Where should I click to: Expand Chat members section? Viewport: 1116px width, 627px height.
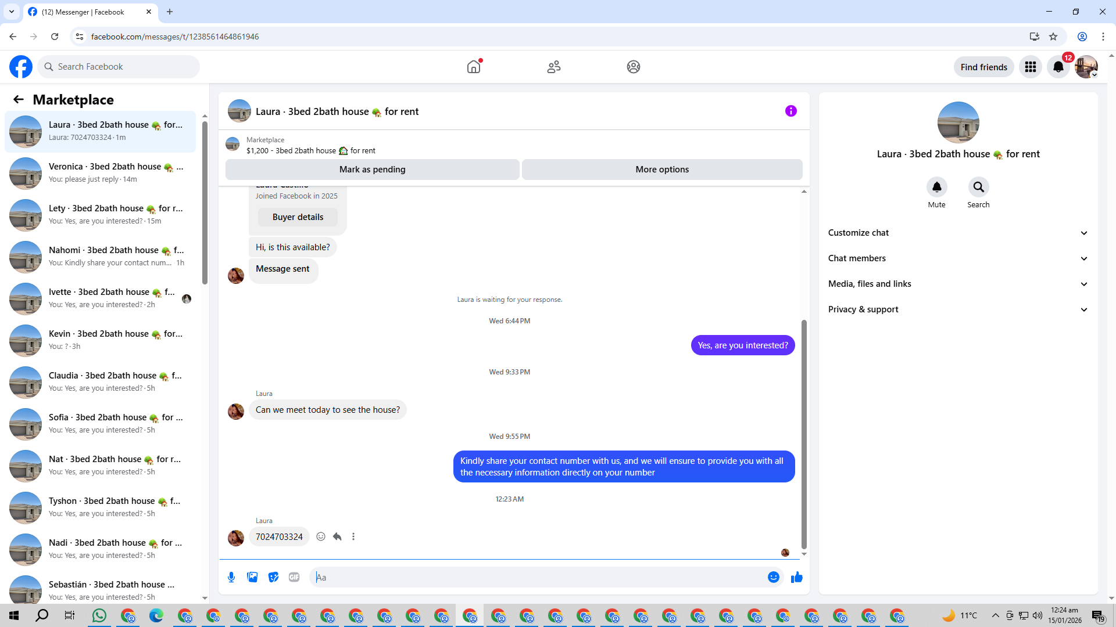click(957, 258)
